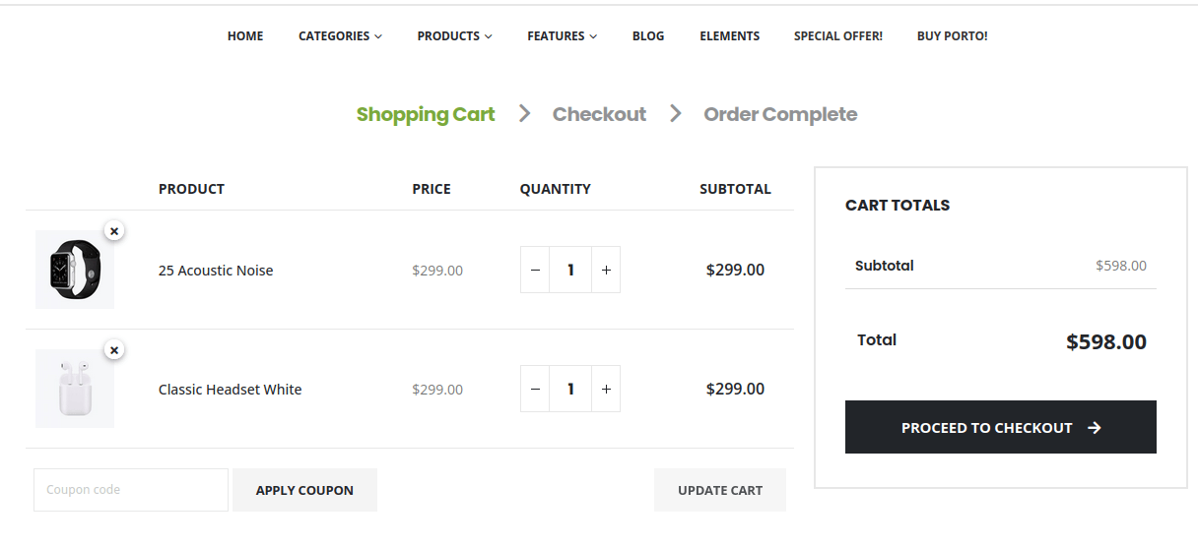Open the Elements menu item
1198x547 pixels.
(729, 36)
